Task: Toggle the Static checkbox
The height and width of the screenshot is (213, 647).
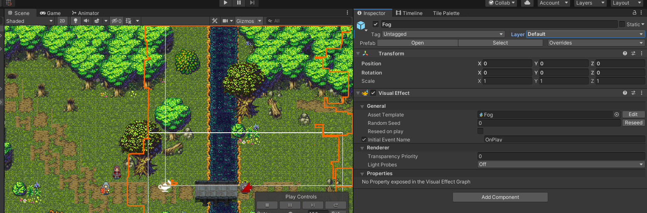Action: pos(622,24)
